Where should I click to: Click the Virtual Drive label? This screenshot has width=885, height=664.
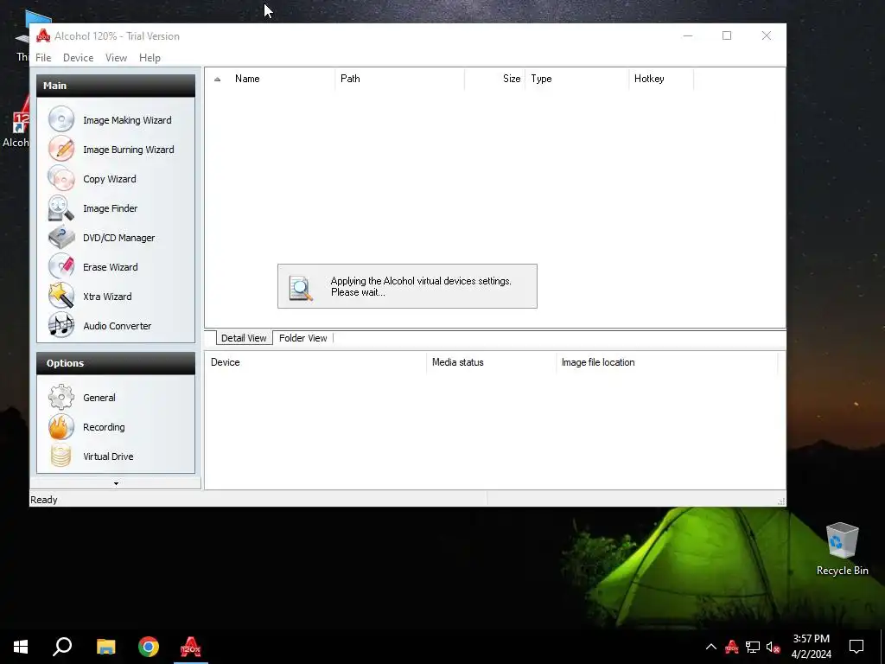pyautogui.click(x=108, y=456)
